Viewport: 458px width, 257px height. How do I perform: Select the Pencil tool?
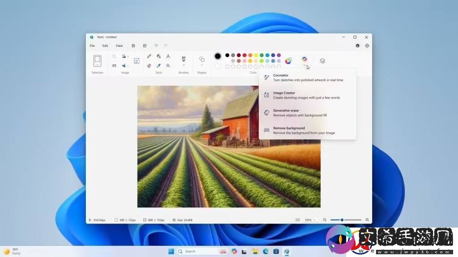149,56
